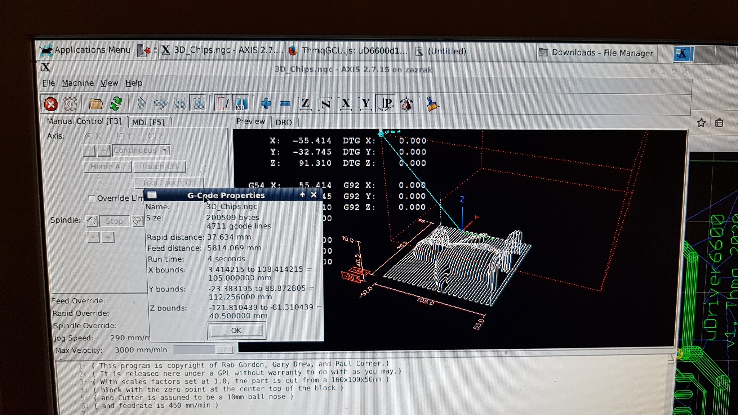This screenshot has height=415, width=738.
Task: Open the Machine menu
Action: 77,83
